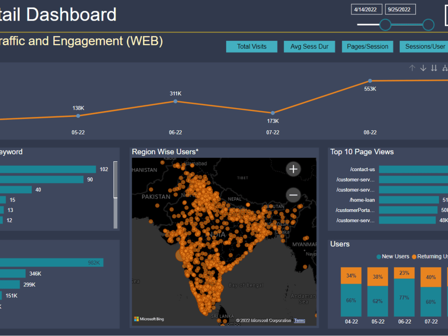
Task: Click the Microsoft Bing logo on the map
Action: (x=148, y=319)
